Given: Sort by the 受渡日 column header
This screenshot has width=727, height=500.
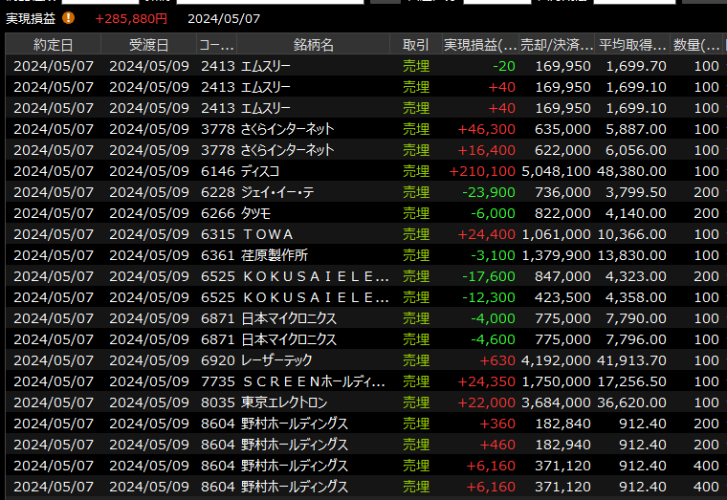Looking at the screenshot, I should pos(148,45).
